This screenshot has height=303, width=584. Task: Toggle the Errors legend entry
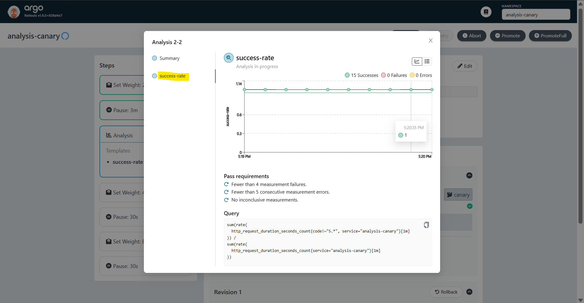(x=421, y=75)
